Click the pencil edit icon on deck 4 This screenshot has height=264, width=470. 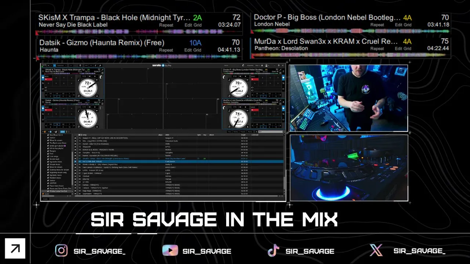(x=281, y=100)
